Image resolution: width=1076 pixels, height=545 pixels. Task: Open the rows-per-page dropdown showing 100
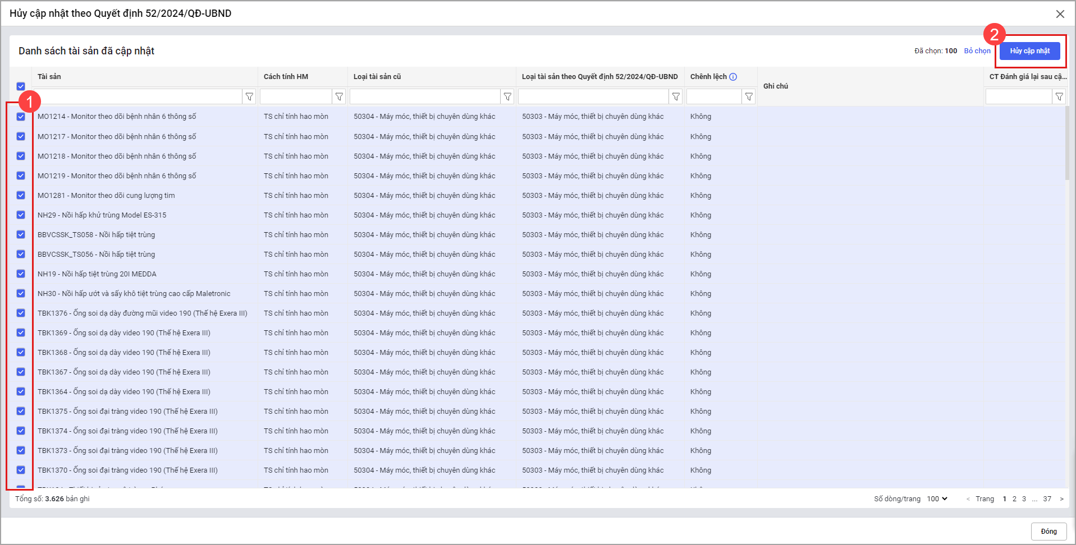pyautogui.click(x=937, y=498)
